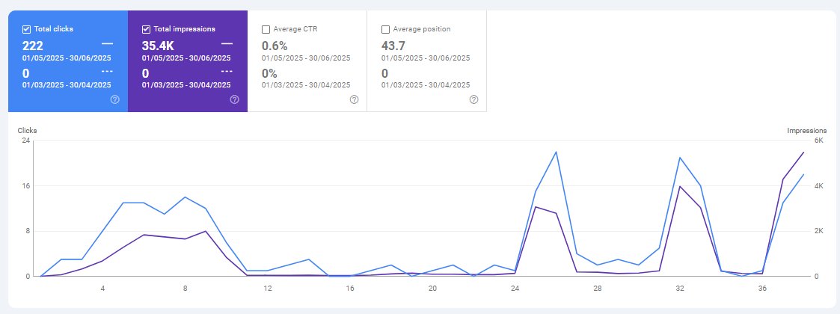Click the 35.4K impressions value
This screenshot has width=840, height=314.
pos(158,46)
